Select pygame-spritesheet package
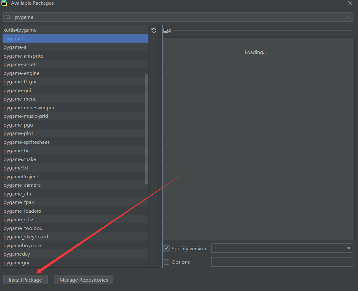The width and height of the screenshot is (358, 291). click(75, 142)
